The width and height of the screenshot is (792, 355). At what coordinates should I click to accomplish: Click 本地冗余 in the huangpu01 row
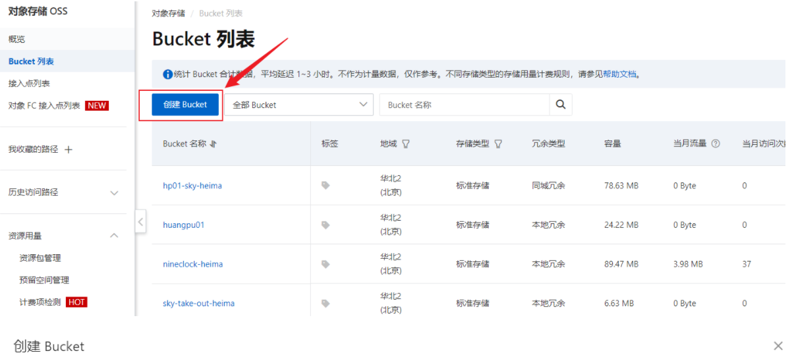549,225
